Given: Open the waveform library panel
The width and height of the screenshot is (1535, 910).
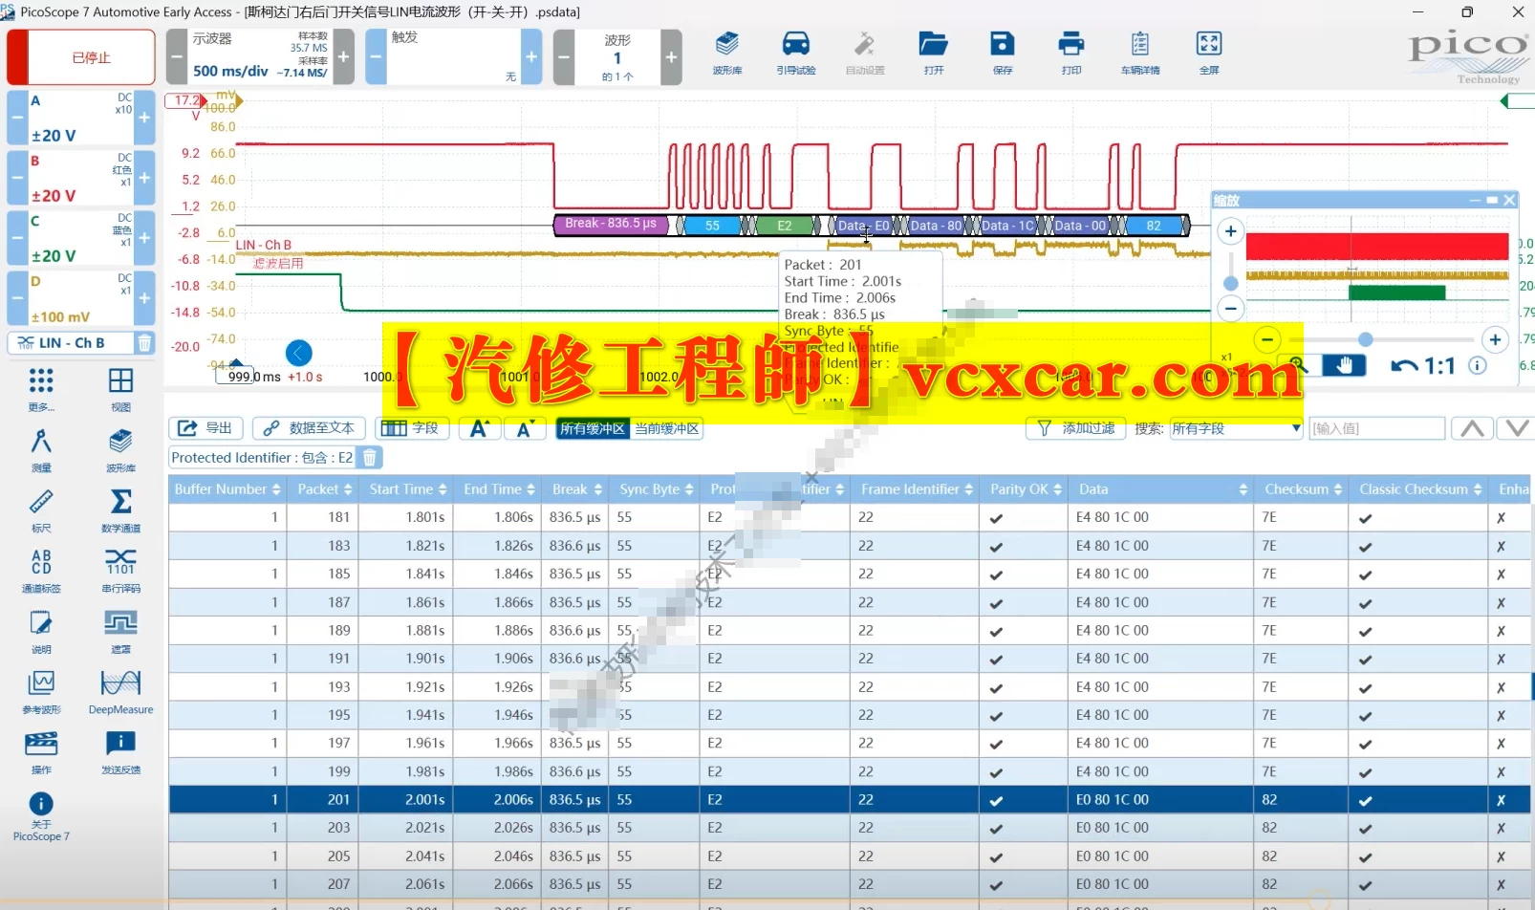Looking at the screenshot, I should coord(727,53).
